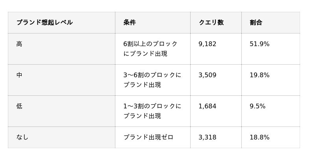Click the 1〜3割のブロック condition cell

click(152, 111)
